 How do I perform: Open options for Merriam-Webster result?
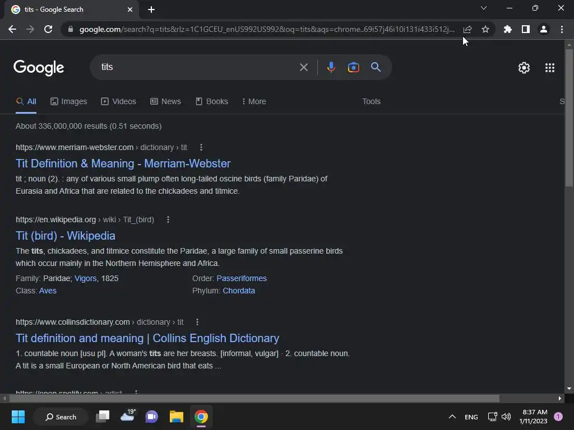(x=201, y=147)
